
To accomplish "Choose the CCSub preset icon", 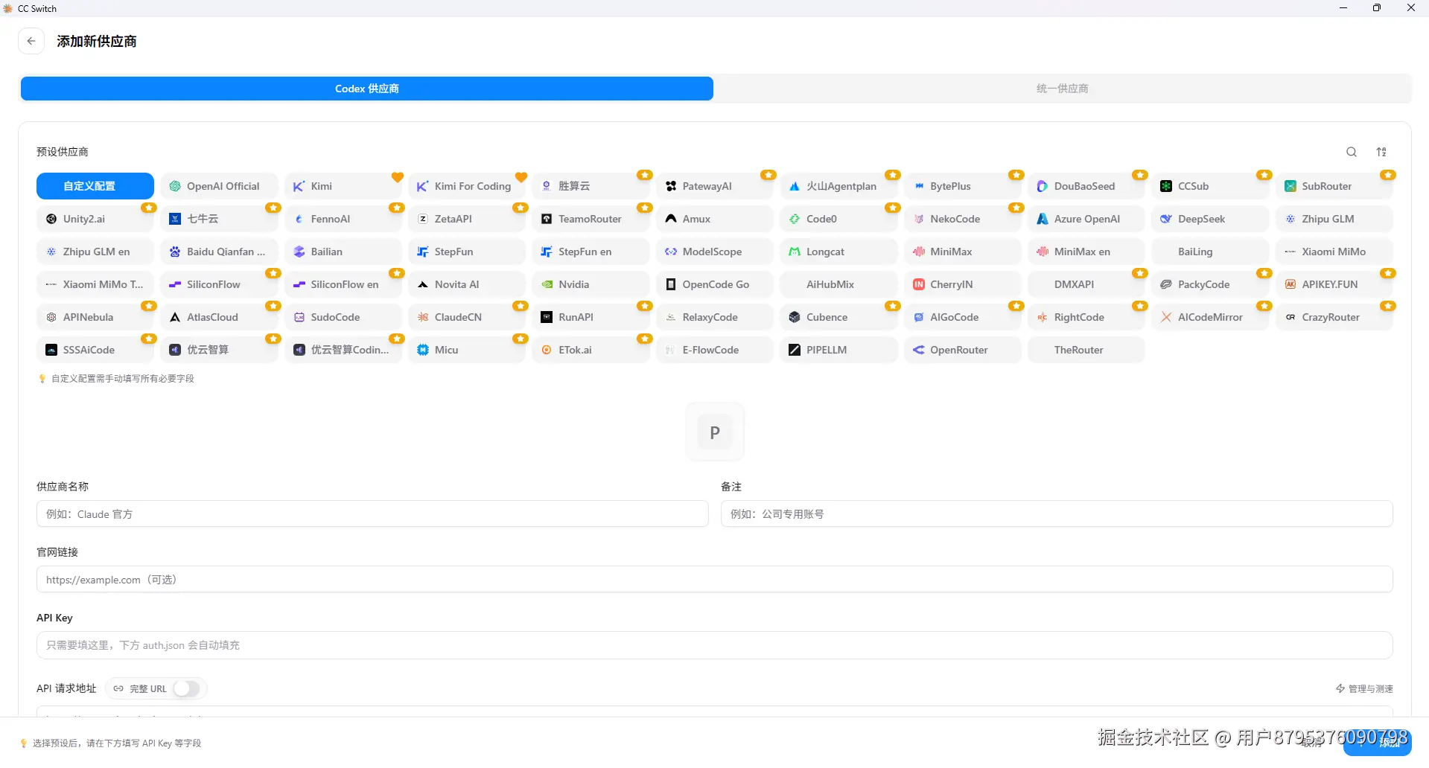I will (1166, 186).
